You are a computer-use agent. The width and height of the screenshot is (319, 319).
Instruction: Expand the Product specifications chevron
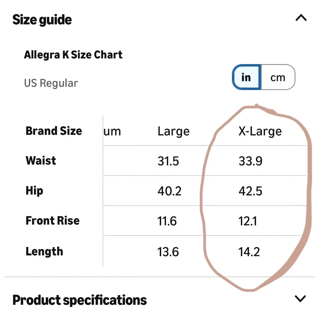click(x=300, y=299)
